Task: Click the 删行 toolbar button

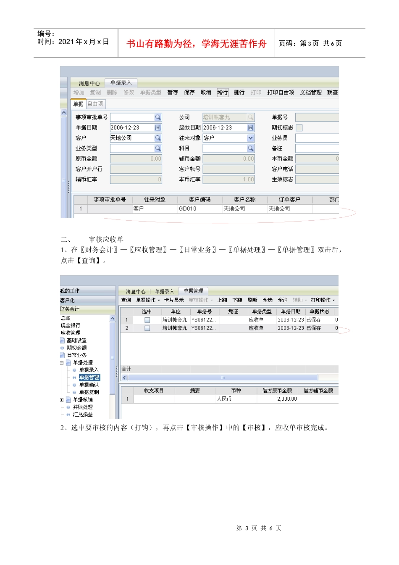Action: [239, 92]
